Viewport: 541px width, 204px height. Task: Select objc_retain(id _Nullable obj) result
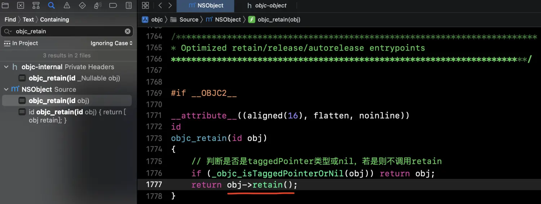click(x=74, y=78)
